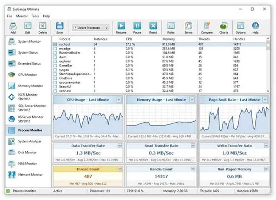Expand Read Transfer Rate dropdown arrow
Screen dimensions: 276x200
click(193, 145)
